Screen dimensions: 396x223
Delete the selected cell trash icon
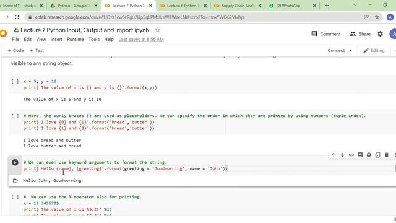386,155
